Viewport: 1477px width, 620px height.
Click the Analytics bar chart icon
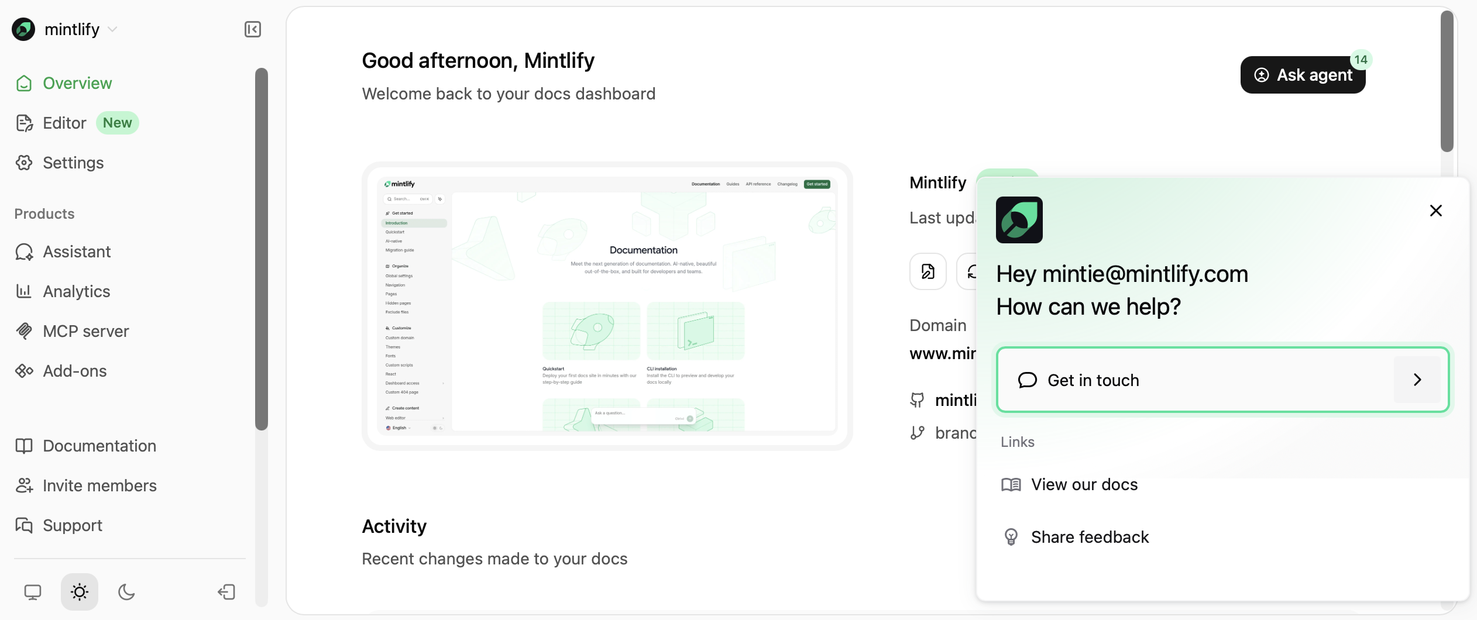coord(24,291)
